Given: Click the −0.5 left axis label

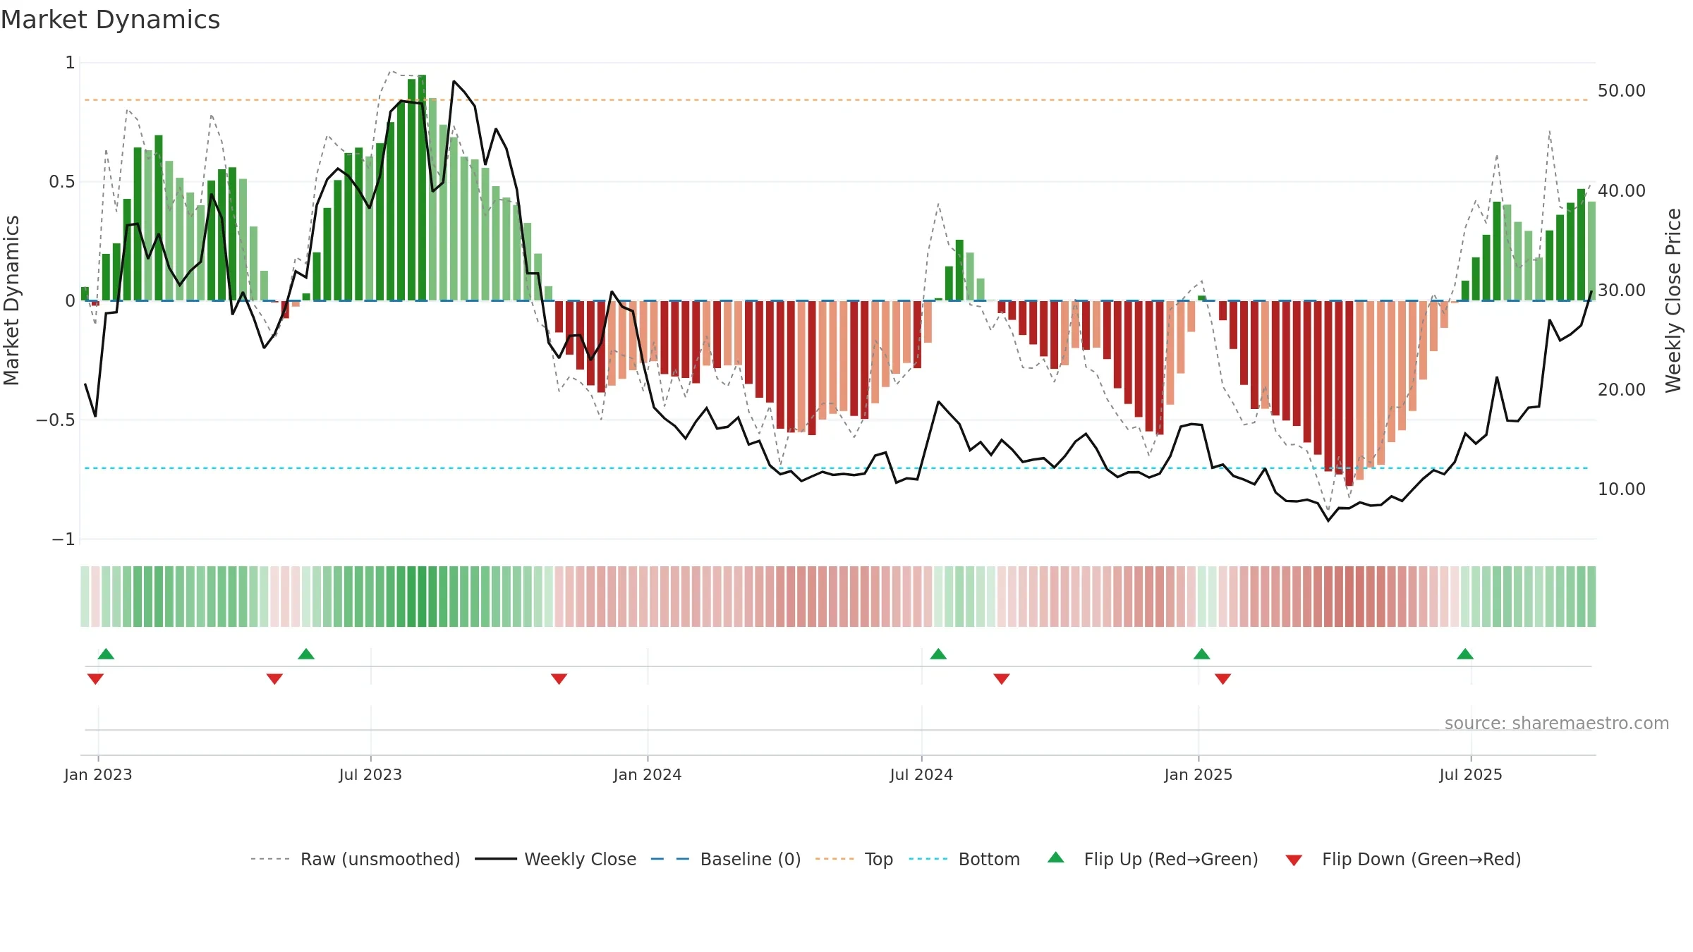Looking at the screenshot, I should tap(56, 420).
